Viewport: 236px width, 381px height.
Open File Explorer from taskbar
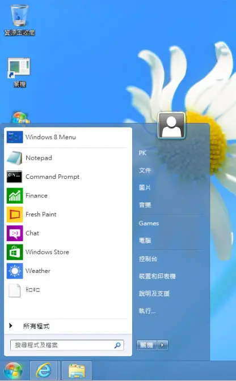77,371
